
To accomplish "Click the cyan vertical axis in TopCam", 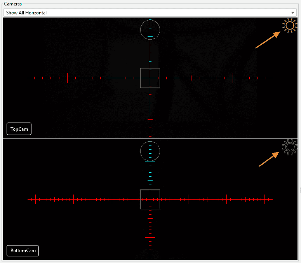I will point(150,54).
